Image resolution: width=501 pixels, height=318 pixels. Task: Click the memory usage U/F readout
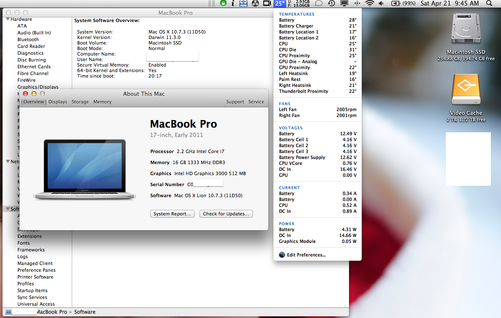pyautogui.click(x=299, y=3)
